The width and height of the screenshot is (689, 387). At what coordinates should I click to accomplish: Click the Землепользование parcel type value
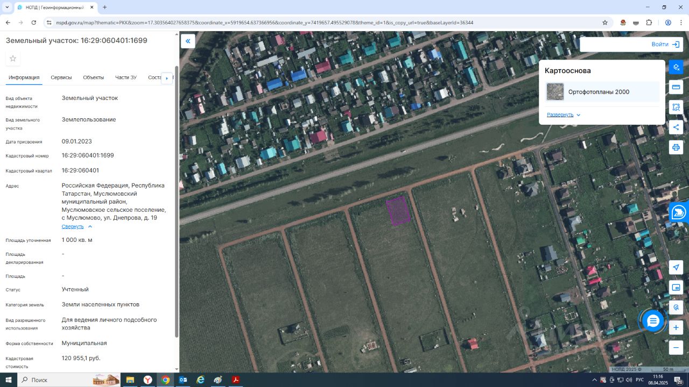coord(89,119)
